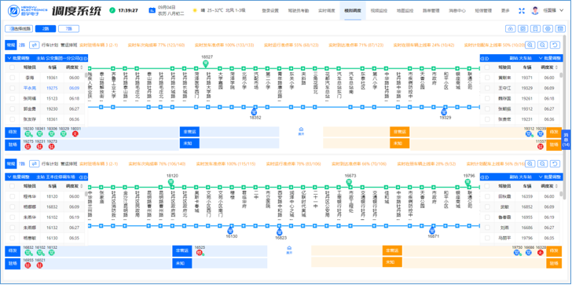Tick checkbox for vehicle 15123 row
572x285 pixels.
click(x=12, y=98)
